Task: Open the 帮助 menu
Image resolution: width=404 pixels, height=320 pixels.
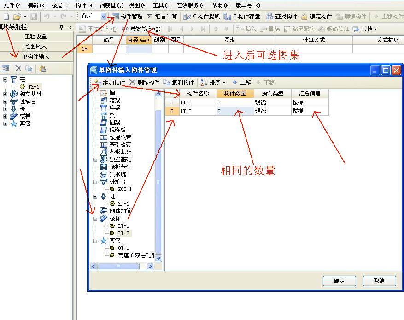Action: [221, 5]
